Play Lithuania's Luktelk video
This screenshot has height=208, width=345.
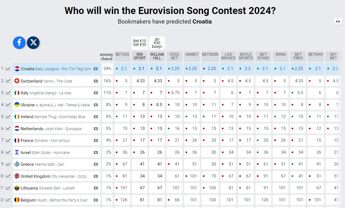click(96, 188)
